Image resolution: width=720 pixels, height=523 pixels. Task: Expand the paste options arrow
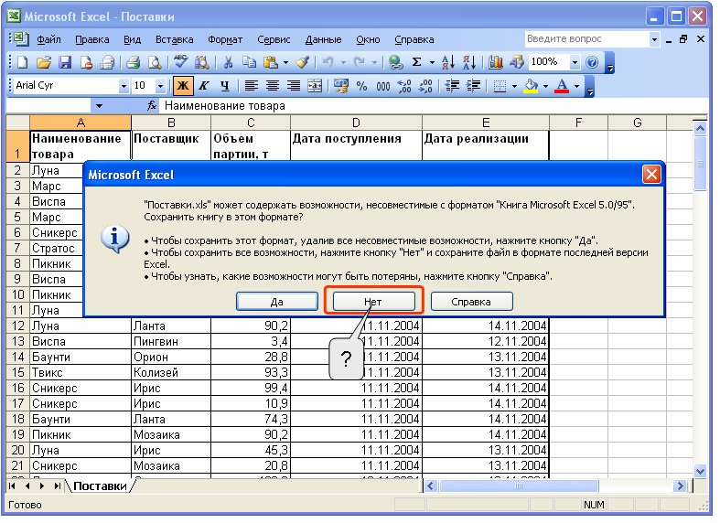[285, 62]
